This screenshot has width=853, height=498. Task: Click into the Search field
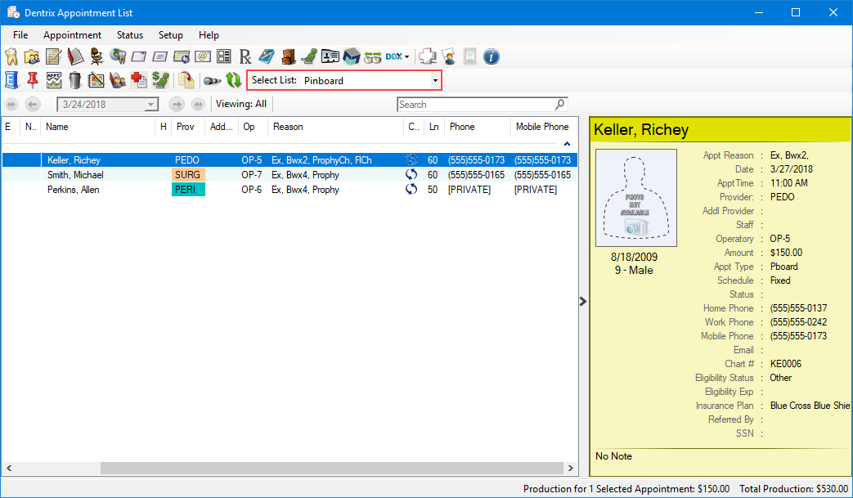point(474,105)
